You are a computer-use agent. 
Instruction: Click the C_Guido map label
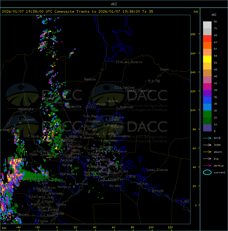pyautogui.click(x=33, y=136)
